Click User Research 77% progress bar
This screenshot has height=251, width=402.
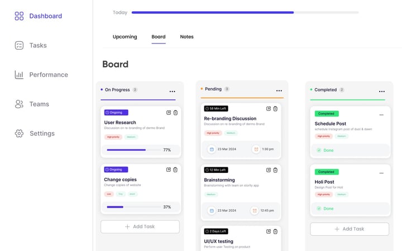(x=133, y=150)
